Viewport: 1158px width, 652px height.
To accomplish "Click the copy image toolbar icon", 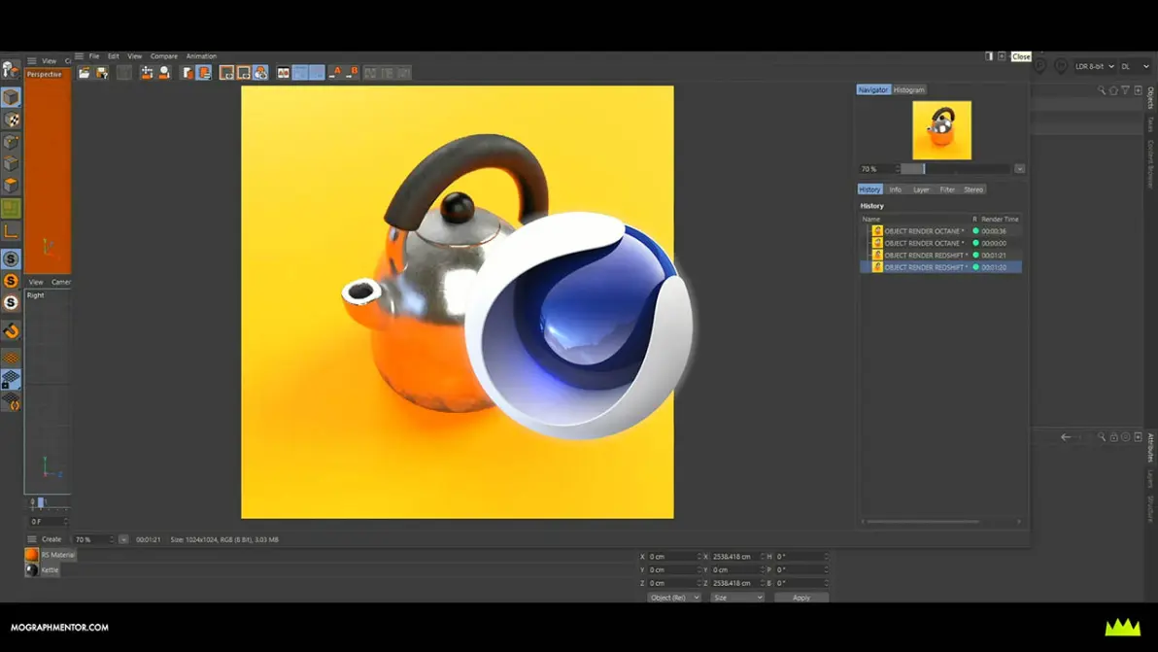I will point(187,72).
